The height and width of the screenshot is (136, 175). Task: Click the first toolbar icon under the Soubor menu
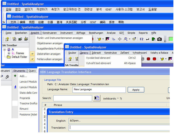(70, 59)
